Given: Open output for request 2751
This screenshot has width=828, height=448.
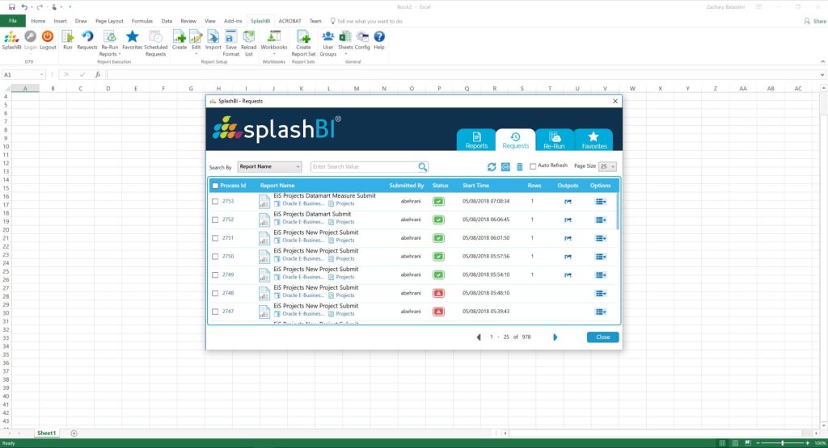Looking at the screenshot, I should click(x=568, y=238).
